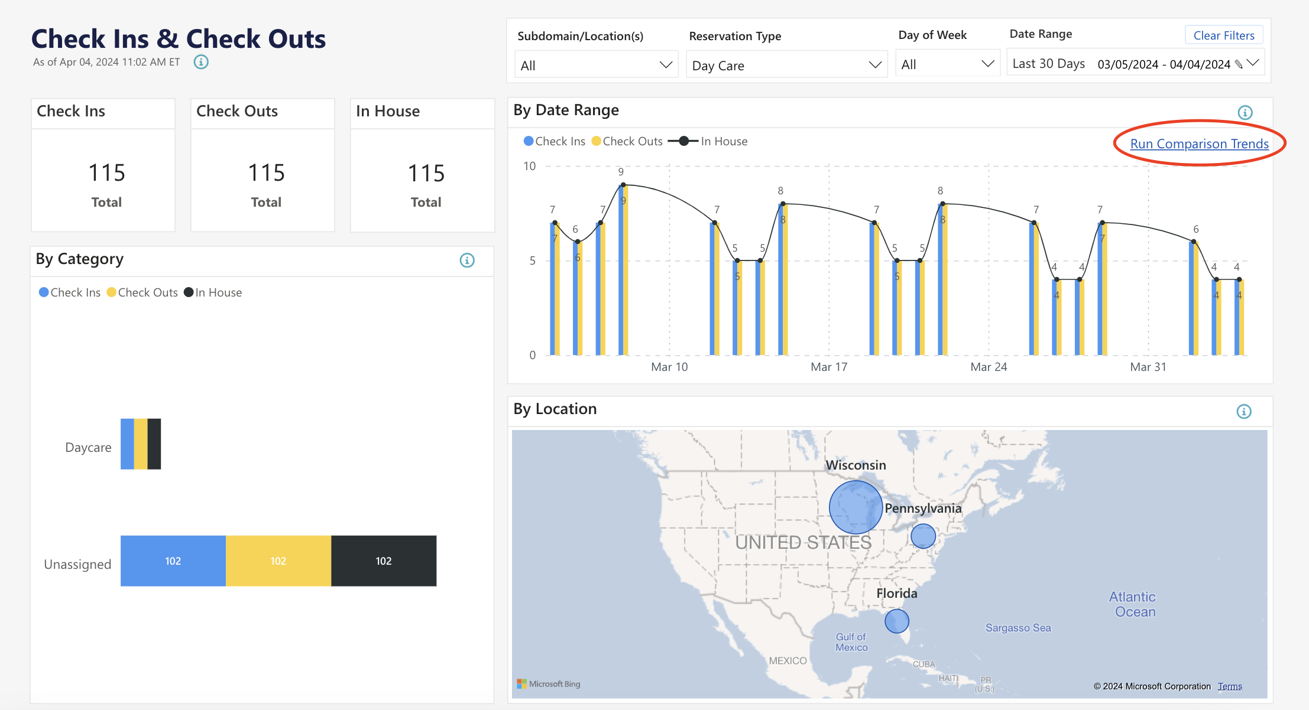The height and width of the screenshot is (710, 1309).
Task: Expand the Date Range selector chevron
Action: (x=1254, y=64)
